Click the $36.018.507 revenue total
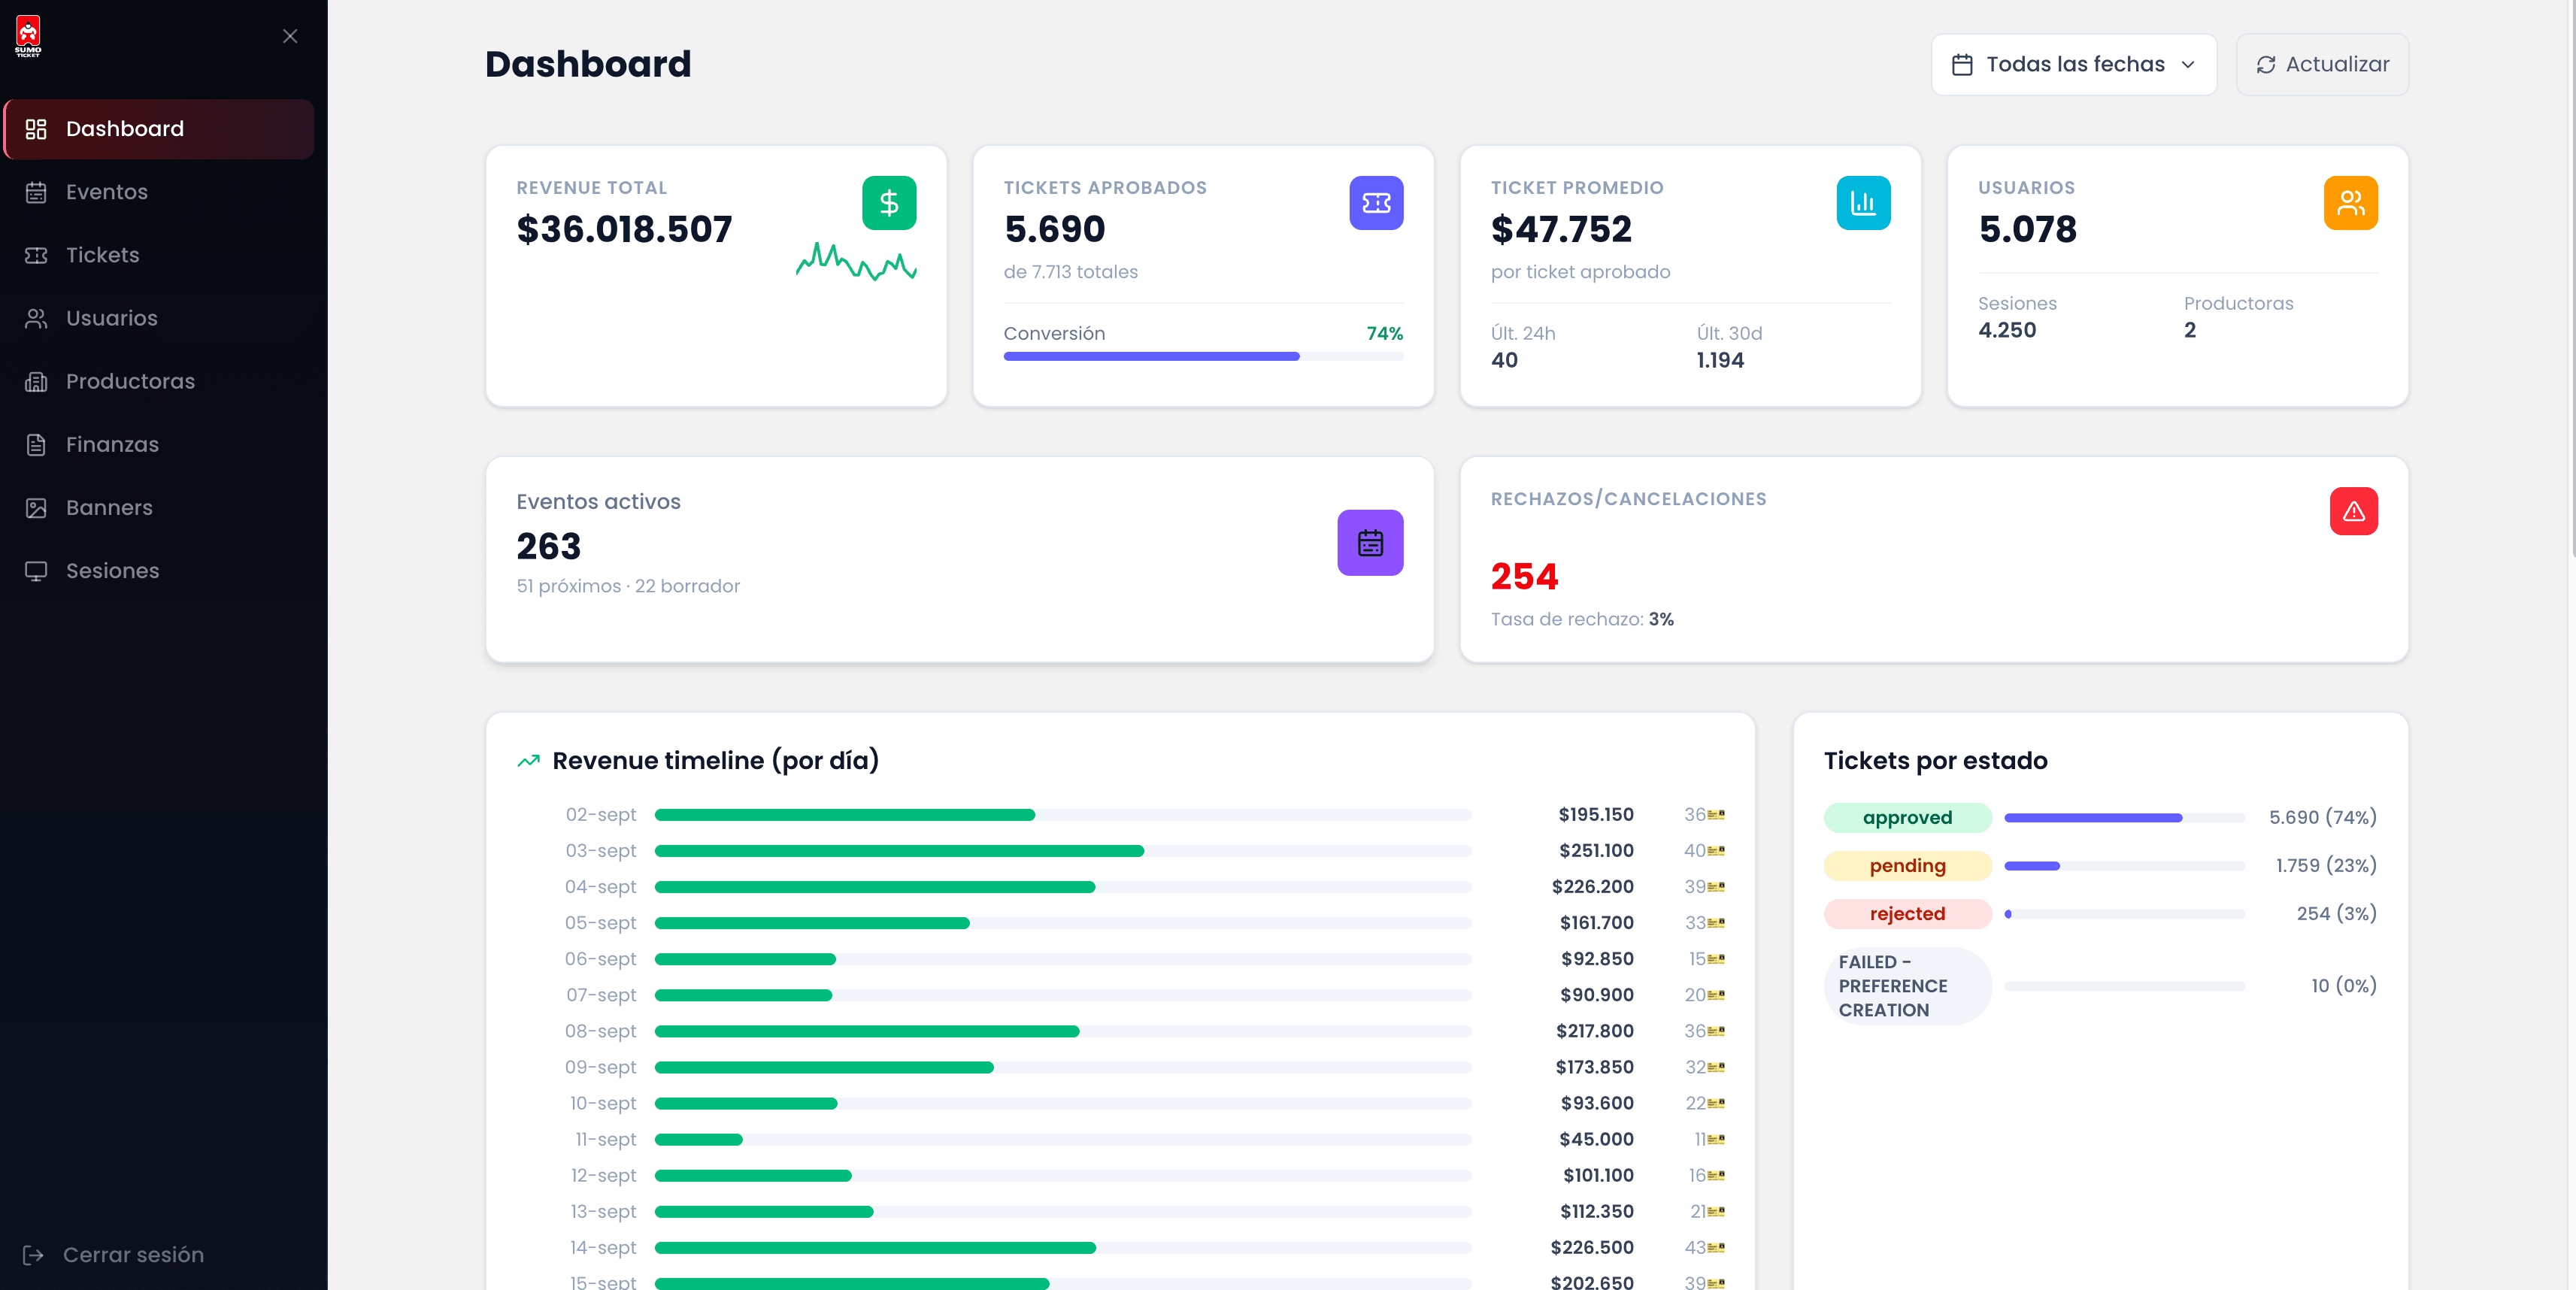The height and width of the screenshot is (1290, 2576). point(624,230)
